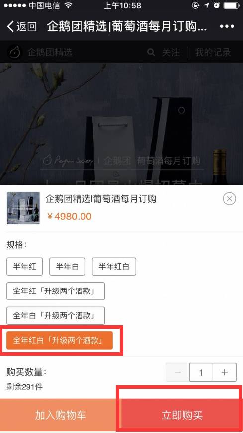Image resolution: width=243 pixels, height=433 pixels.
Task: Tap the 企鹅团精选 penguin logo
Action: click(x=14, y=52)
